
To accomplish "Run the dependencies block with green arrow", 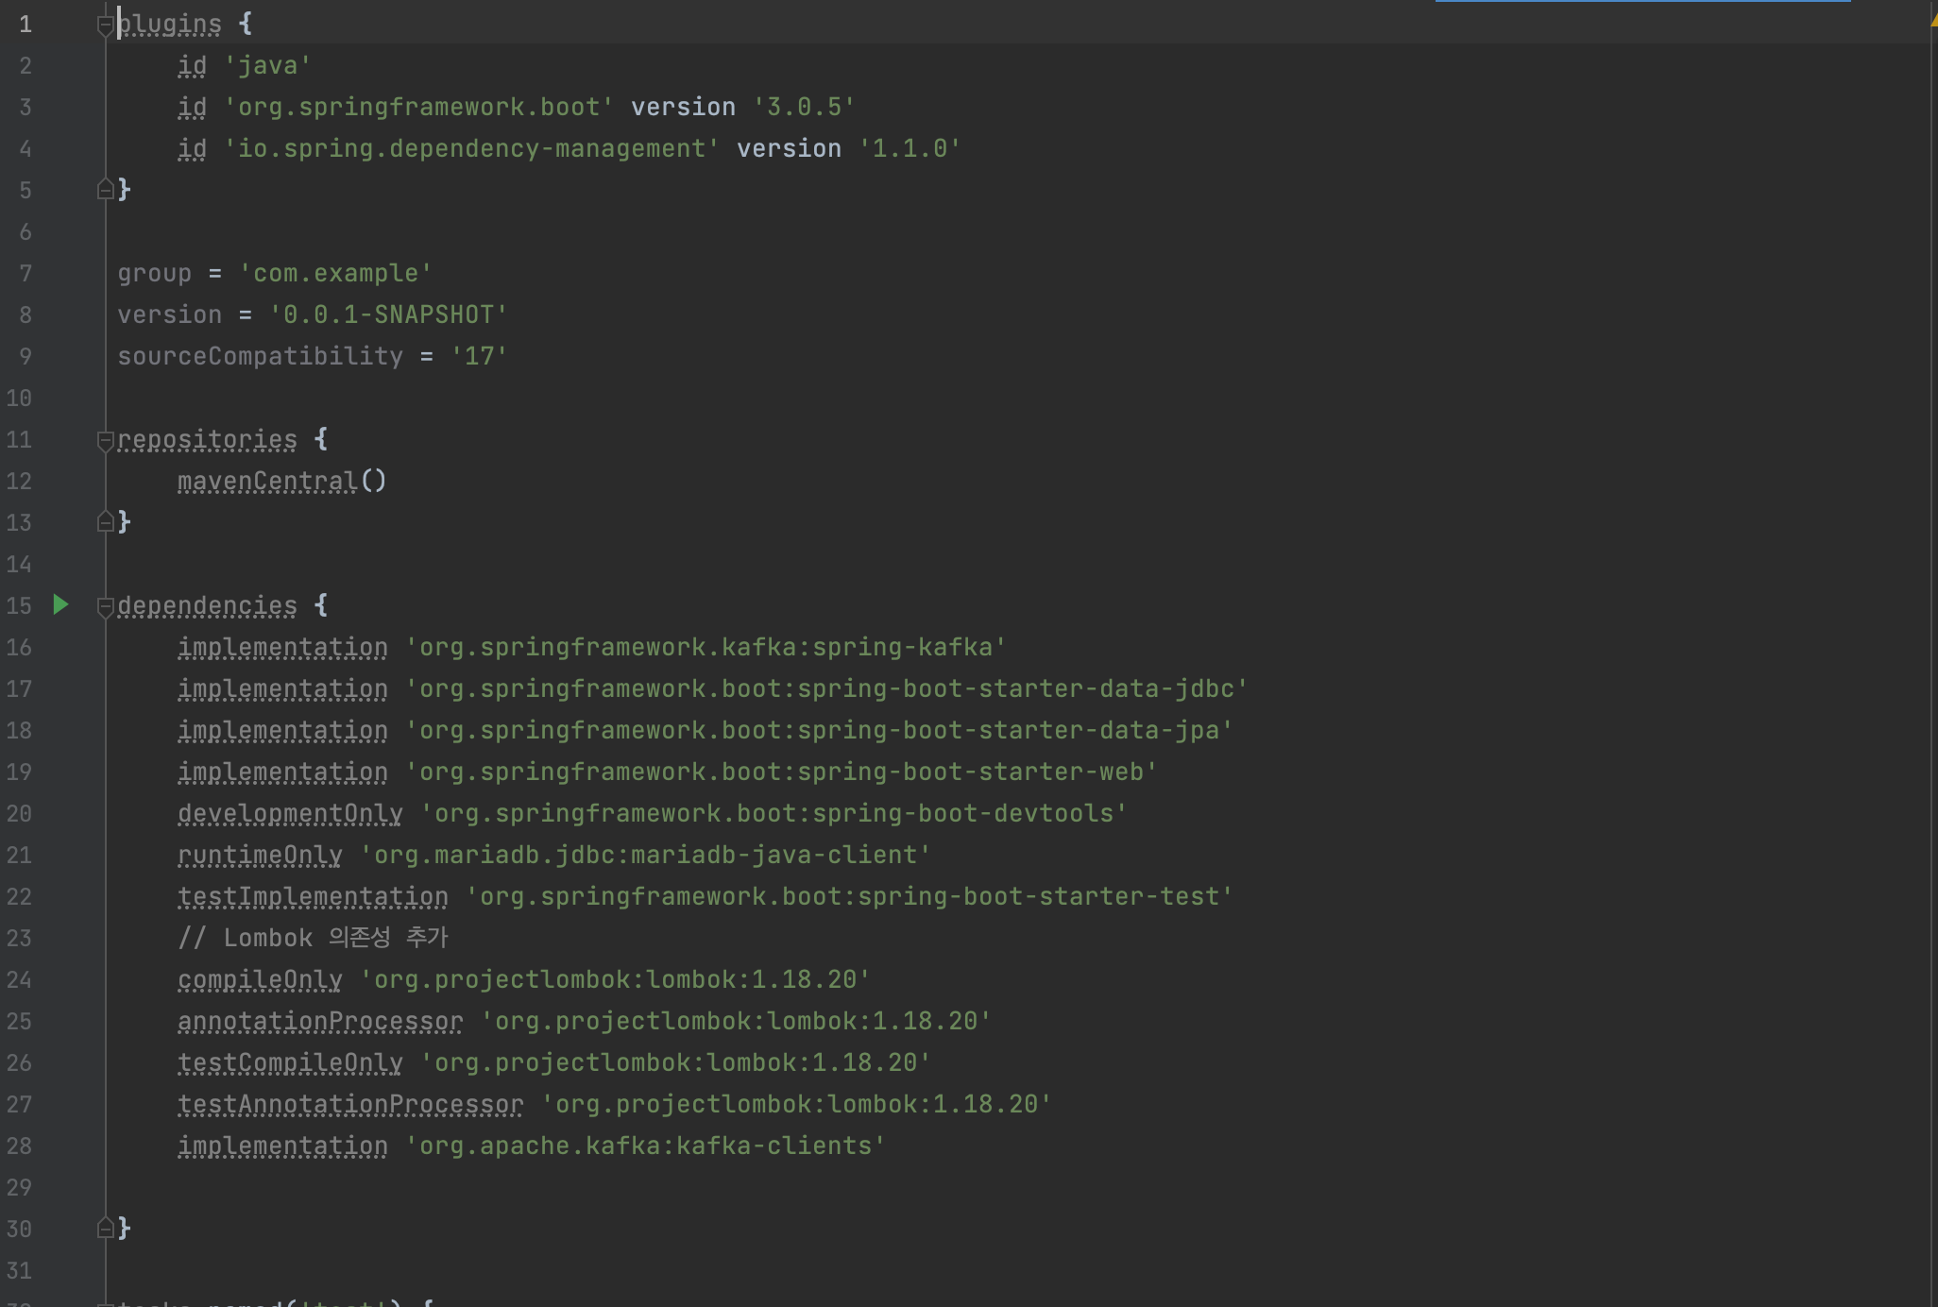I will tap(60, 604).
